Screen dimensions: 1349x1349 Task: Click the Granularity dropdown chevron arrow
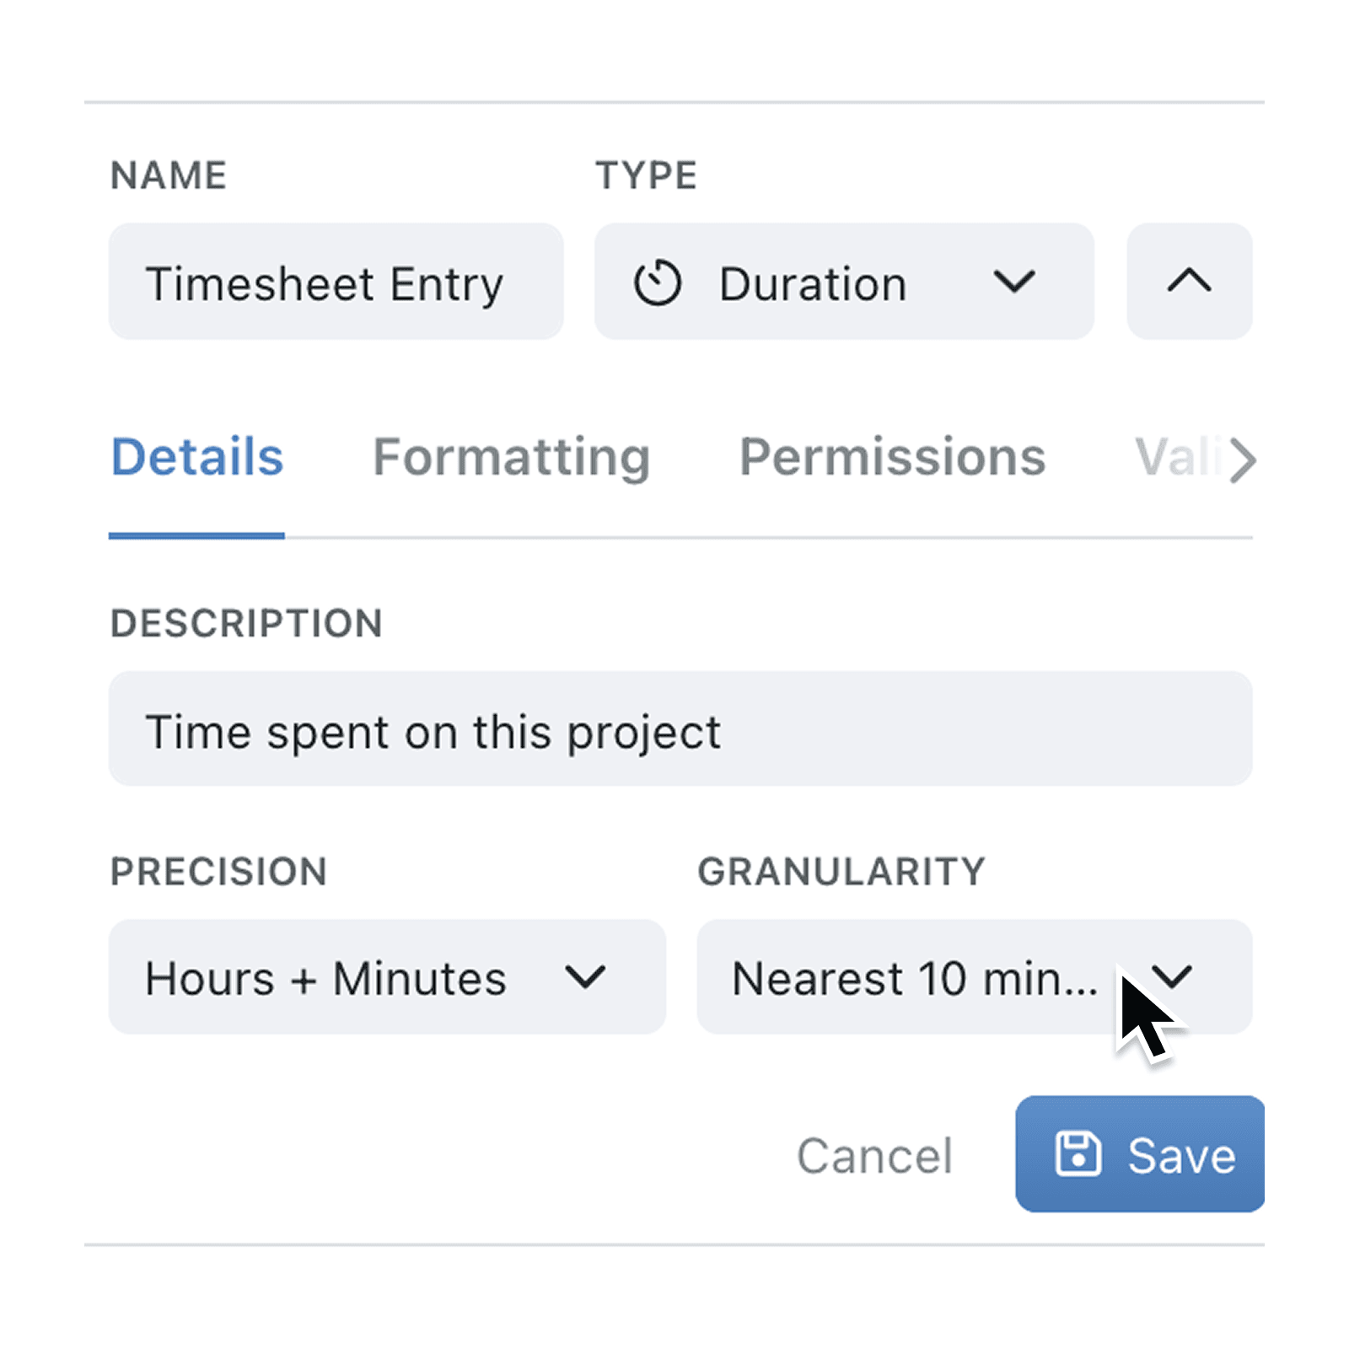[1172, 977]
